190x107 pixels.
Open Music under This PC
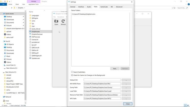coord(8,56)
